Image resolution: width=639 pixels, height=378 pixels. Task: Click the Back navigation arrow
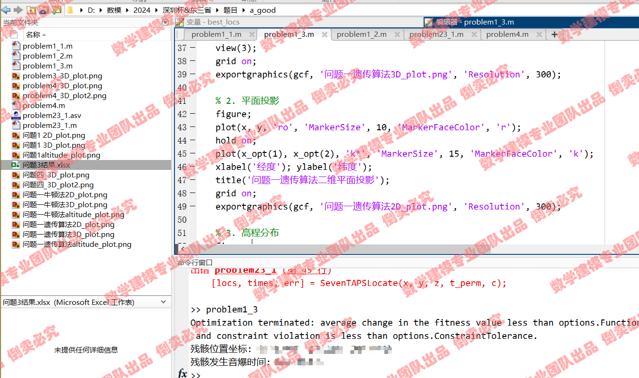[x=6, y=10]
